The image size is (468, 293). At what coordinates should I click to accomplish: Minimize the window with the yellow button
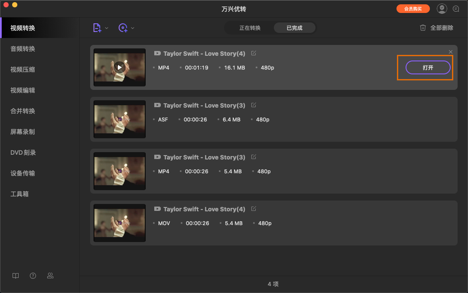(x=15, y=5)
